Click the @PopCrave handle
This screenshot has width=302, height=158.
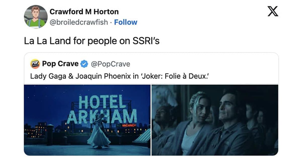click(x=110, y=64)
